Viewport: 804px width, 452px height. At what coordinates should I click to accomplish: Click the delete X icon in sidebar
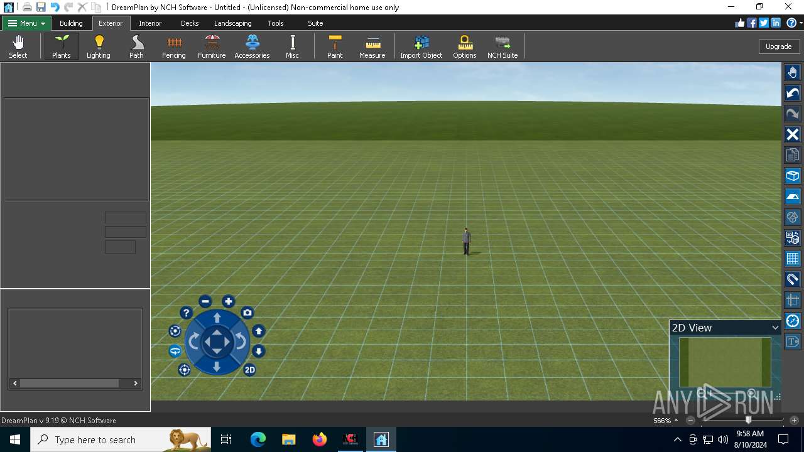click(x=793, y=134)
